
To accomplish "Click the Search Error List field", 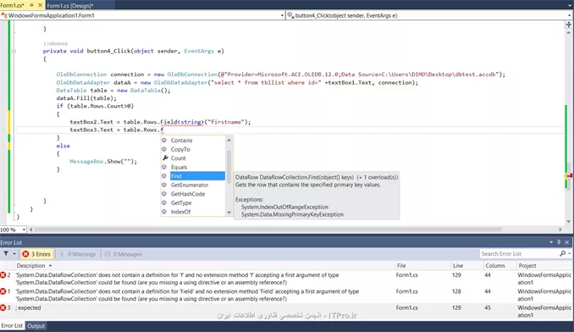I will [x=519, y=254].
